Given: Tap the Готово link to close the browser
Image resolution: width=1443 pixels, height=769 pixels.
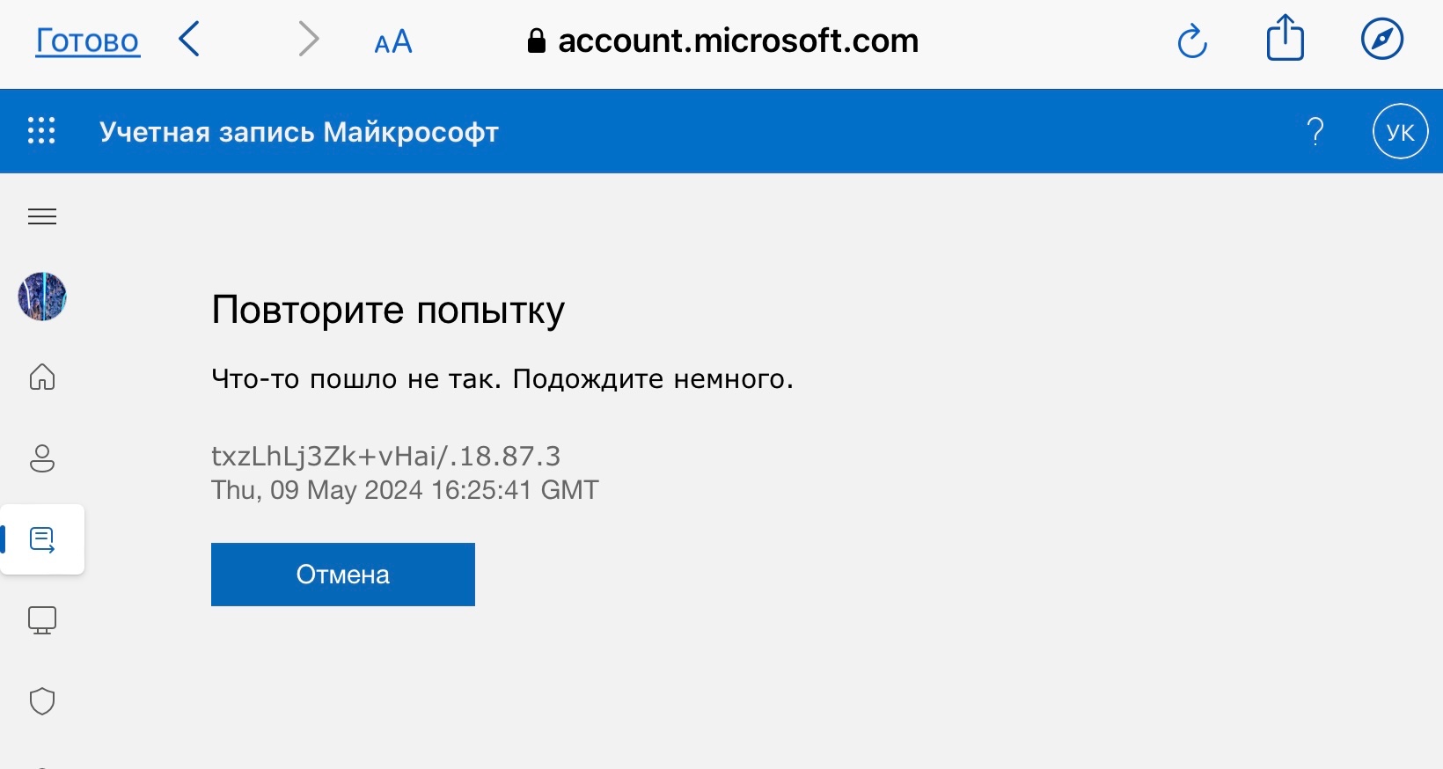Looking at the screenshot, I should (87, 40).
